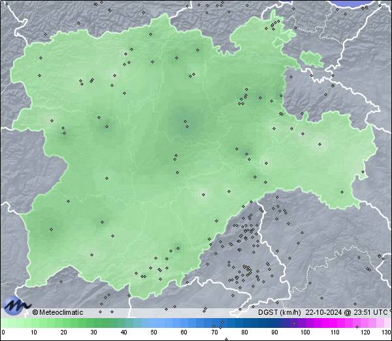Click the 20 label on the scale
This screenshot has height=341, width=392.
coord(64,332)
